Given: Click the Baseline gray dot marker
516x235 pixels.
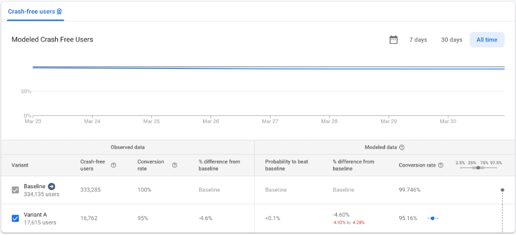Looking at the screenshot, I should point(502,190).
